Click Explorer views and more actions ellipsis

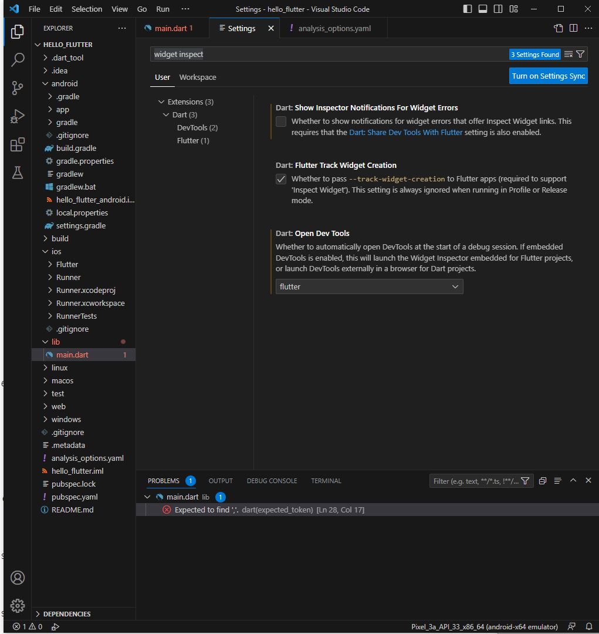122,28
